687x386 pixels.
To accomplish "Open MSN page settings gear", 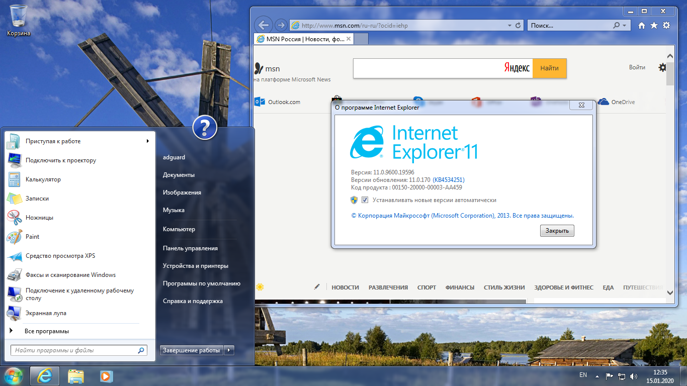I will point(662,67).
